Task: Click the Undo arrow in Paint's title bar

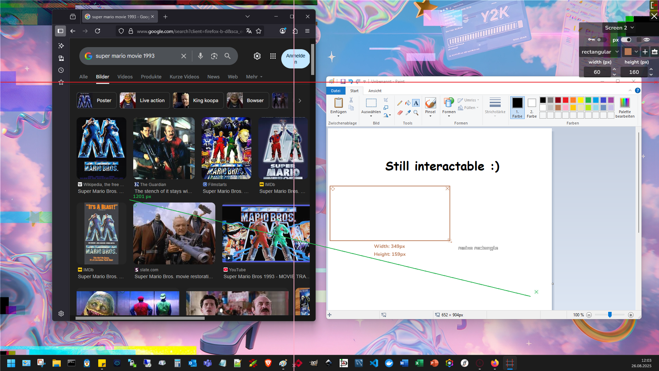Action: 351,81
